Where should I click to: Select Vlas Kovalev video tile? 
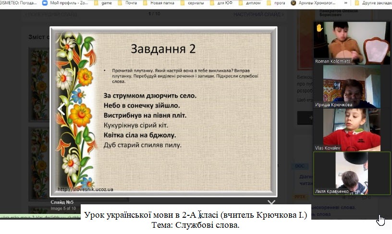(352, 129)
